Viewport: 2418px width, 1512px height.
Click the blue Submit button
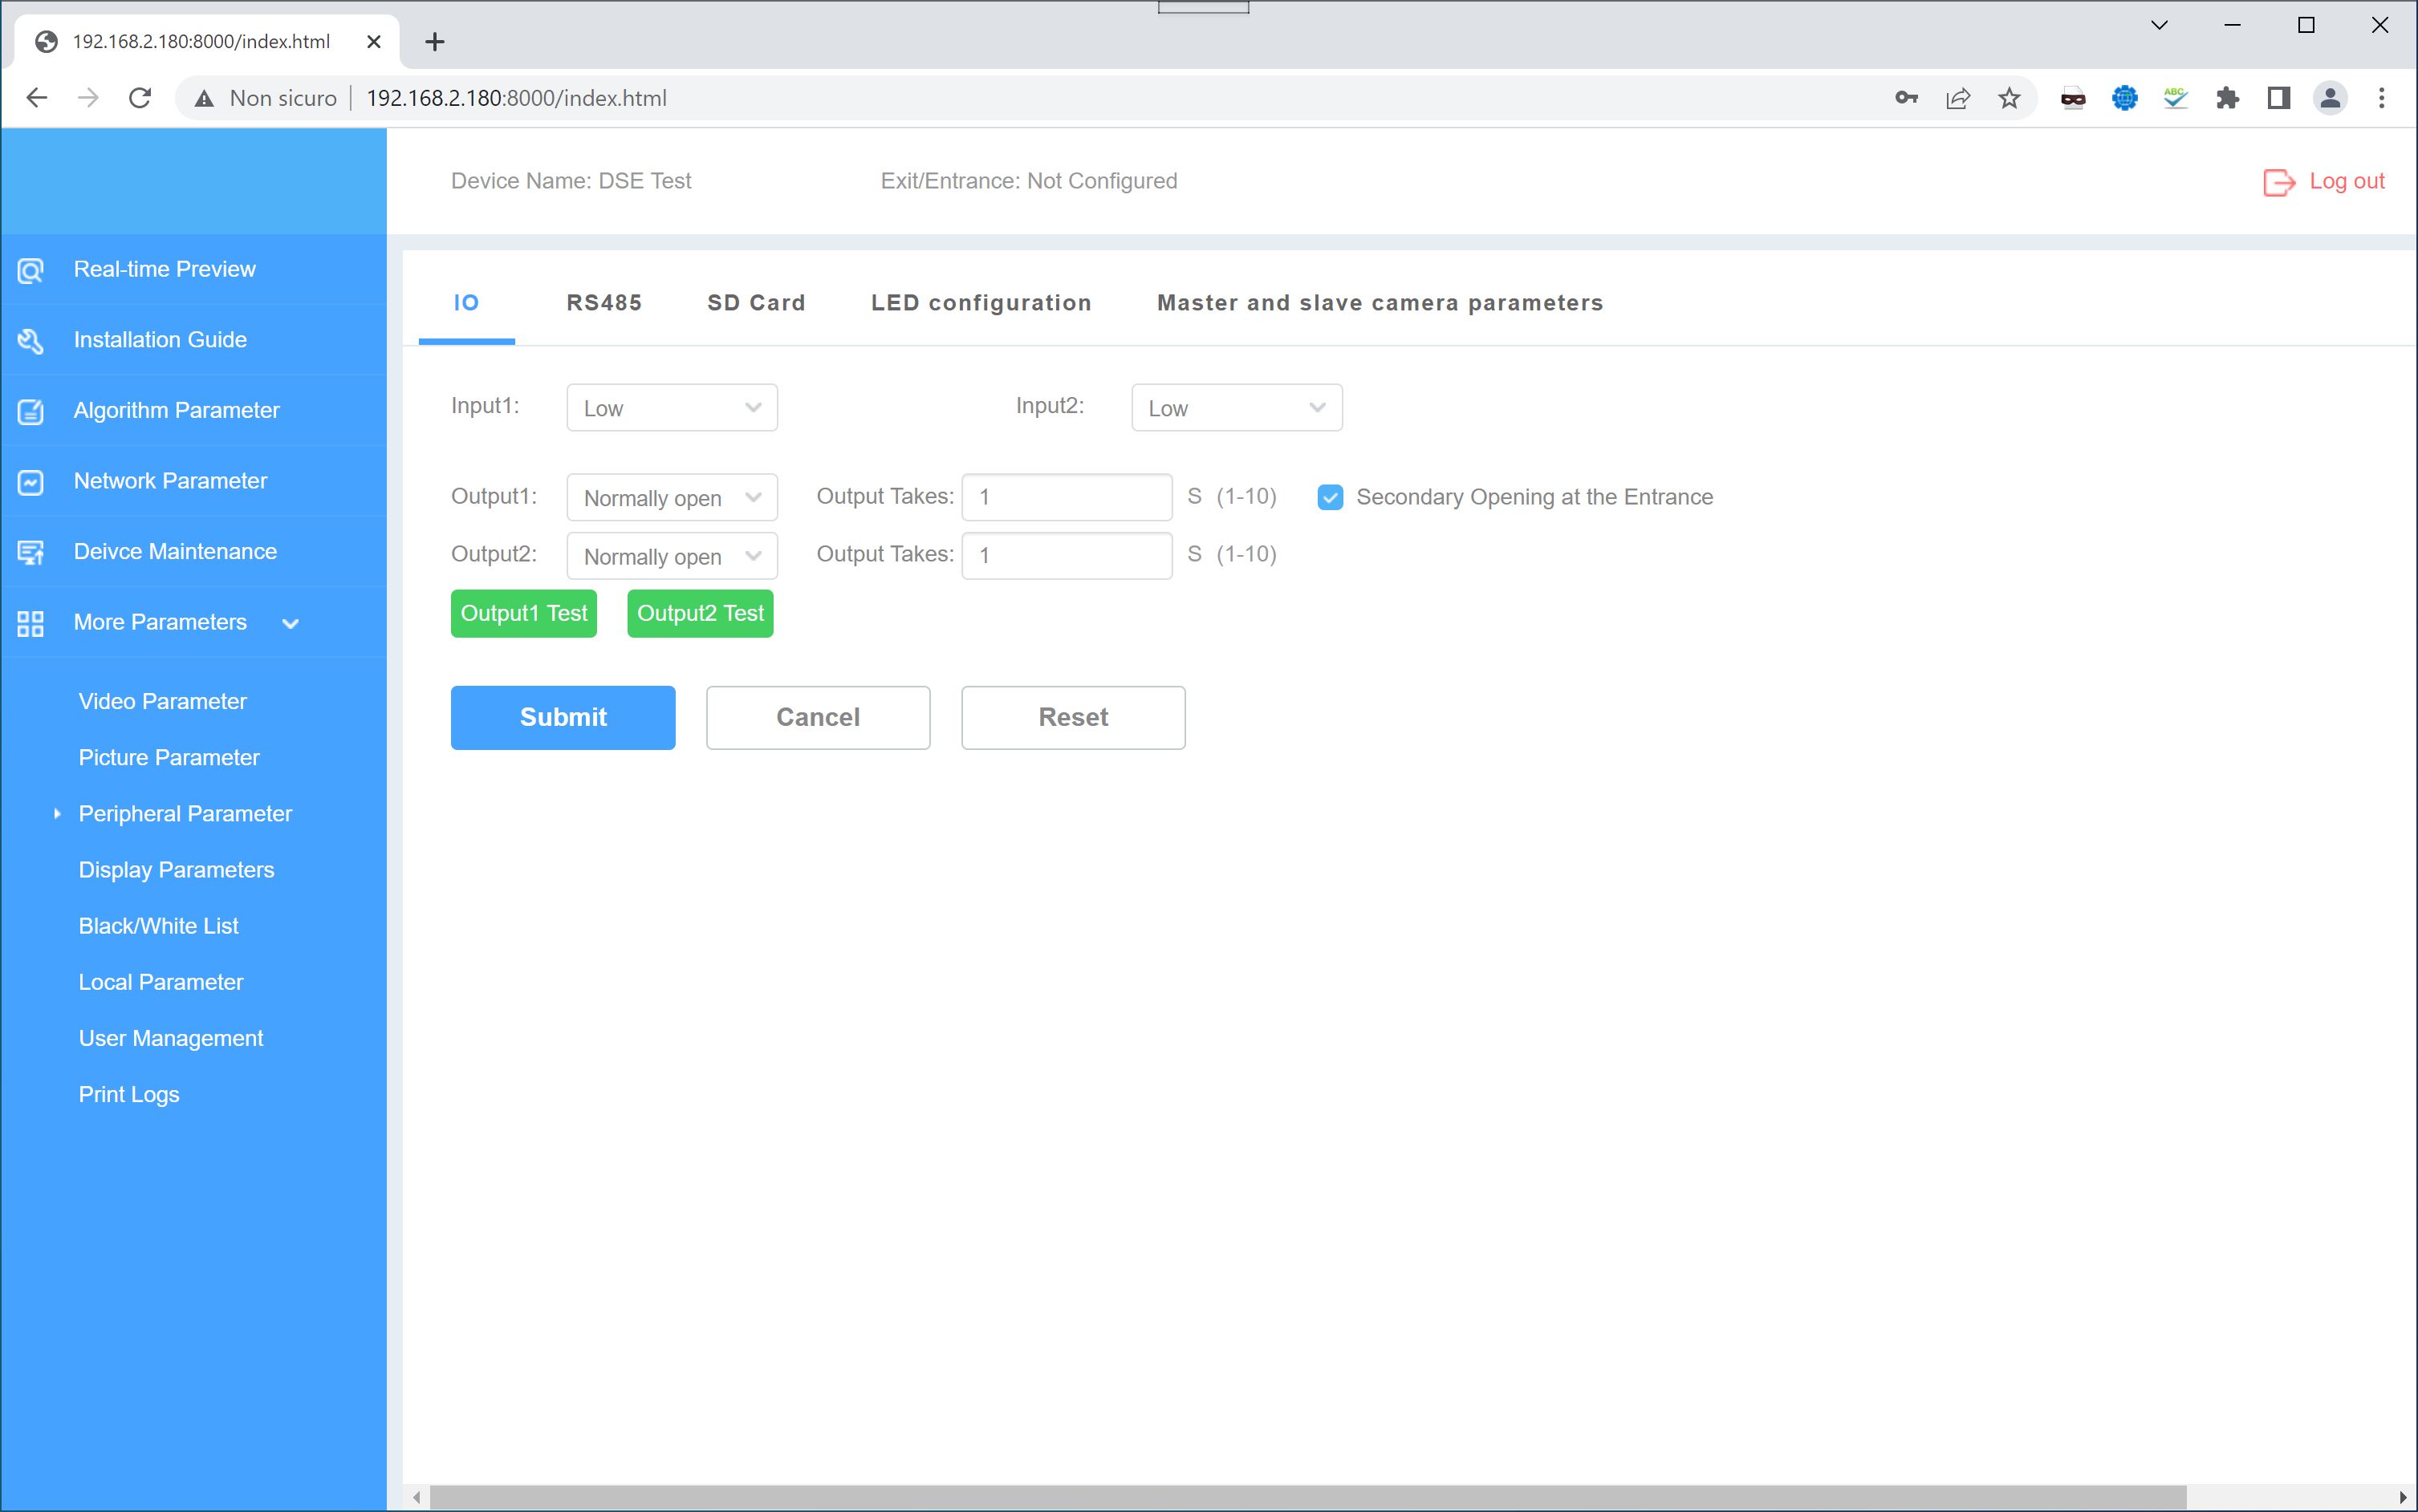click(x=563, y=717)
